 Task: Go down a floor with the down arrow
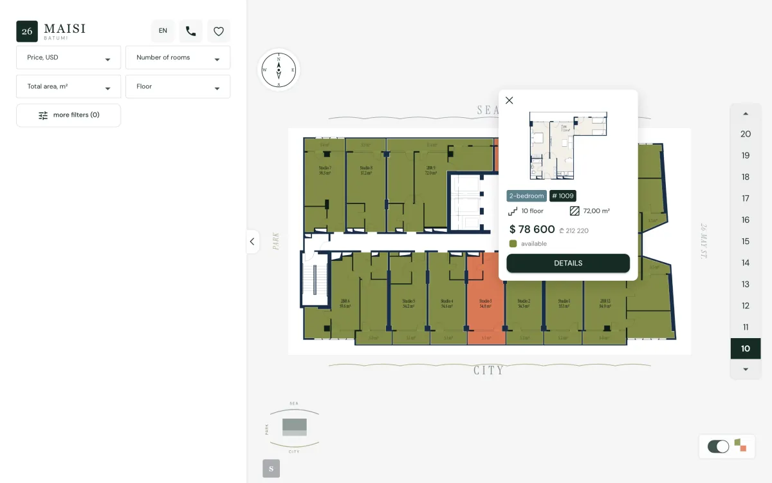746,369
